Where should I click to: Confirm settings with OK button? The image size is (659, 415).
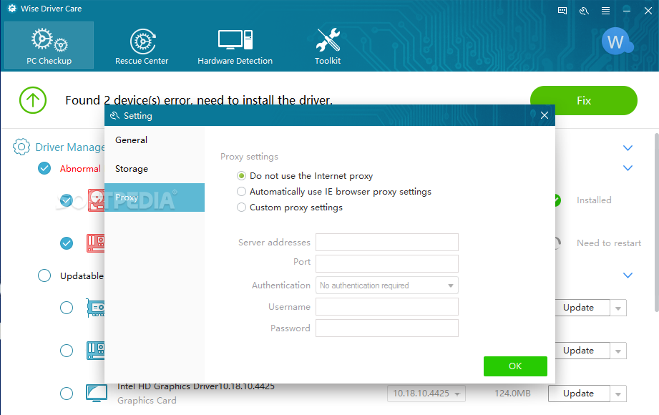pyautogui.click(x=515, y=366)
